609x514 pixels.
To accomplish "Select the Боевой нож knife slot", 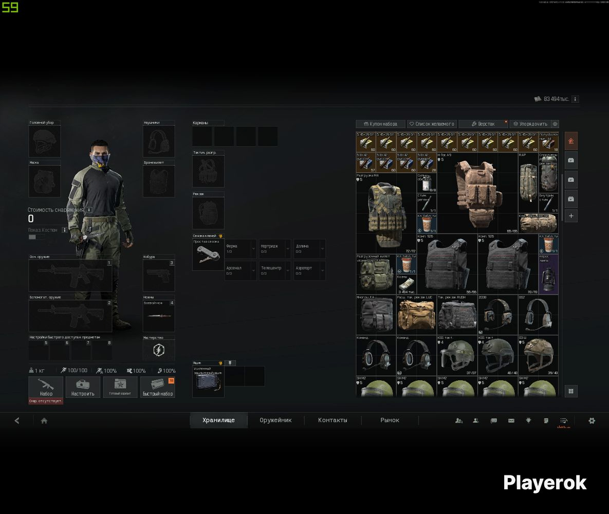I will (158, 316).
